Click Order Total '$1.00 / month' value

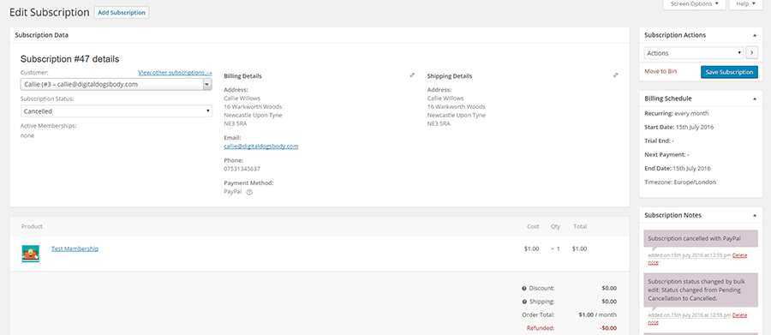pyautogui.click(x=596, y=314)
